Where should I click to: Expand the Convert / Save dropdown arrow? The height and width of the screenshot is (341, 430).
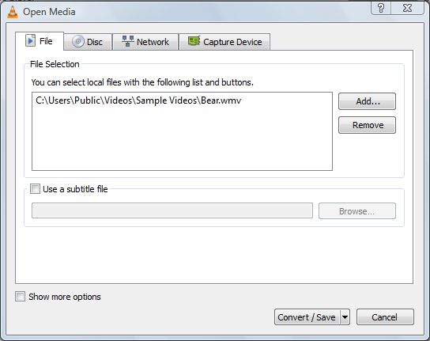pos(345,317)
